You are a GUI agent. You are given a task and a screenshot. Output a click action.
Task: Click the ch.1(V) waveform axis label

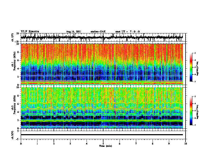click(13, 37)
